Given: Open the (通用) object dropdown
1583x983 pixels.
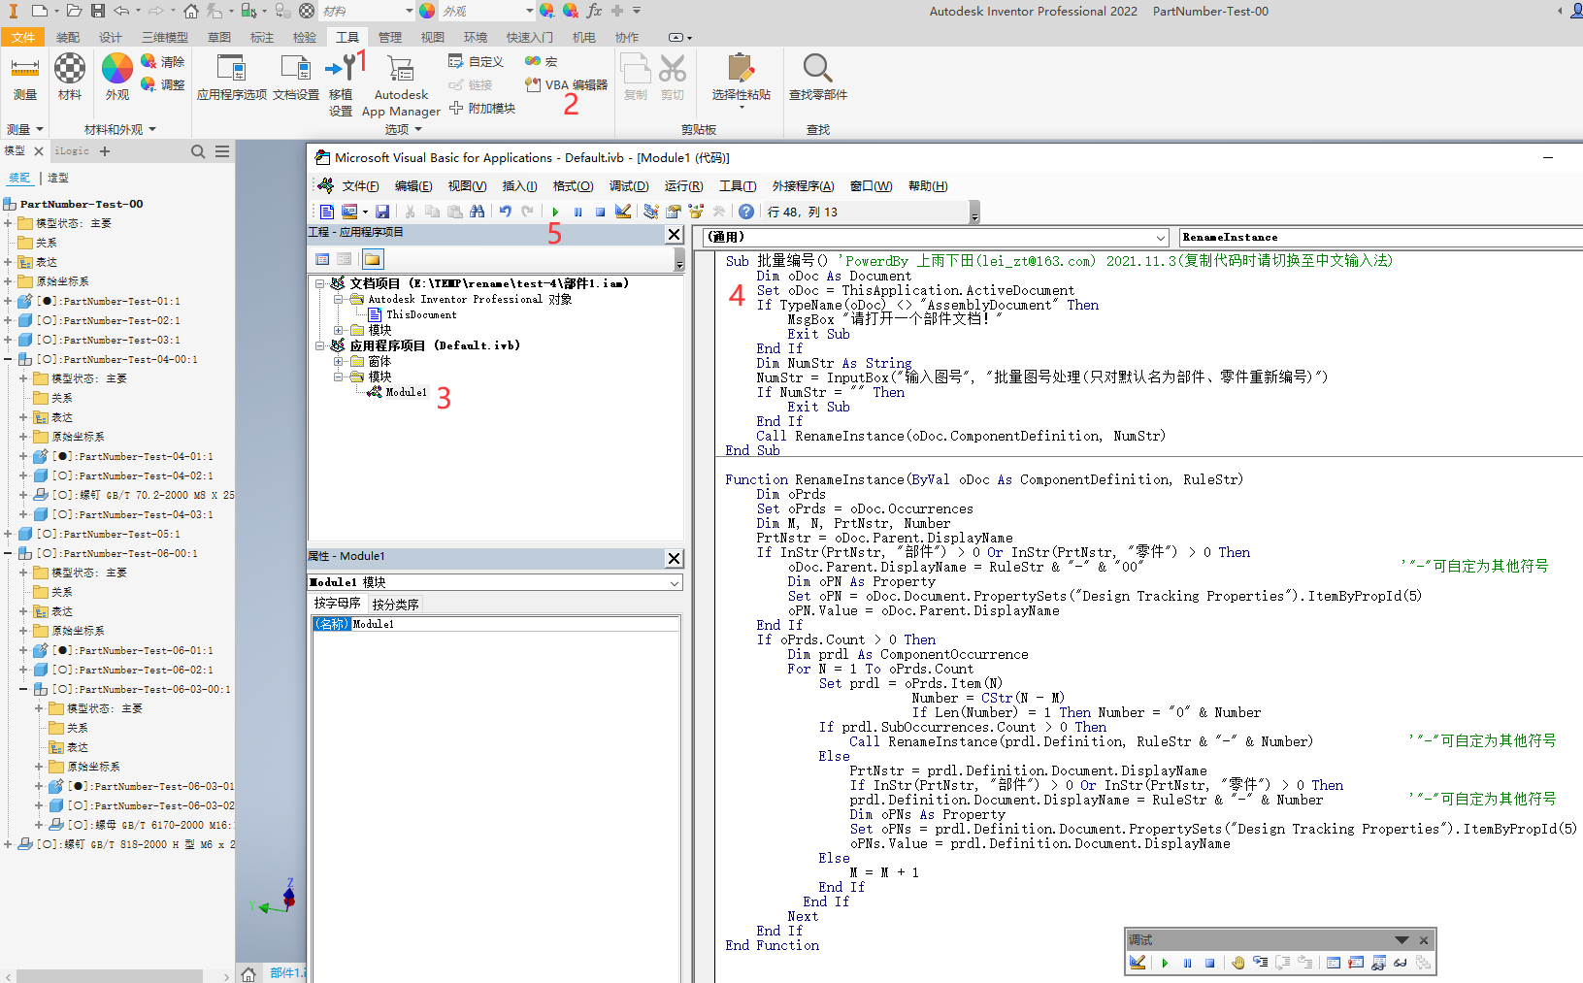Looking at the screenshot, I should (x=1160, y=238).
